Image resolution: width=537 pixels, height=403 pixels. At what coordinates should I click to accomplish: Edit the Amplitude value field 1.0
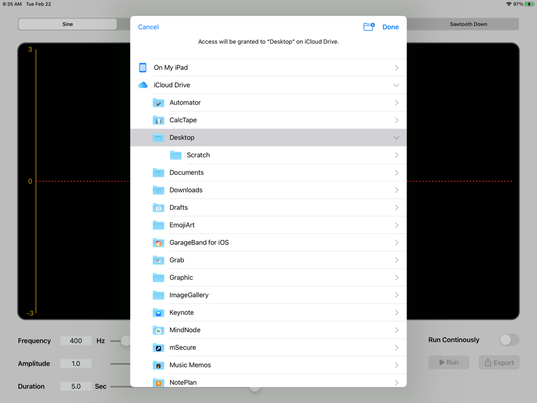coord(76,363)
